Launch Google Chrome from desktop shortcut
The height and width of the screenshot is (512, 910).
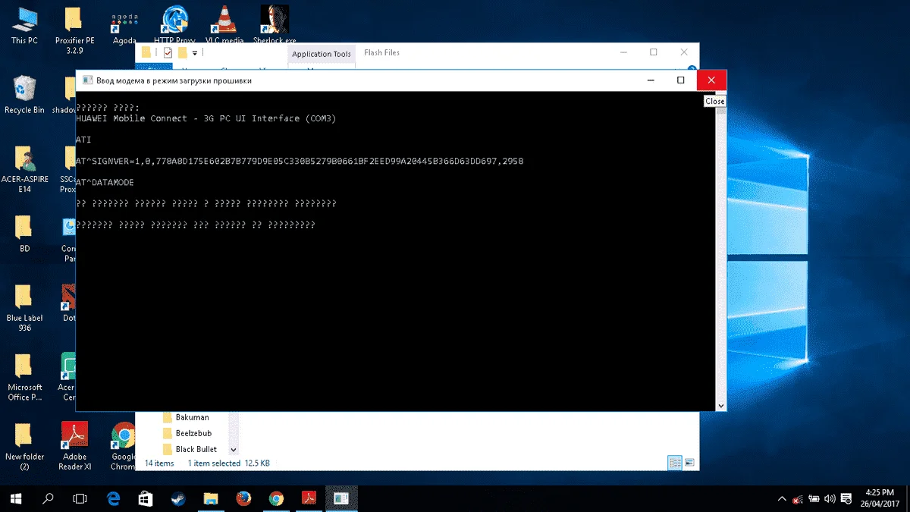[123, 446]
